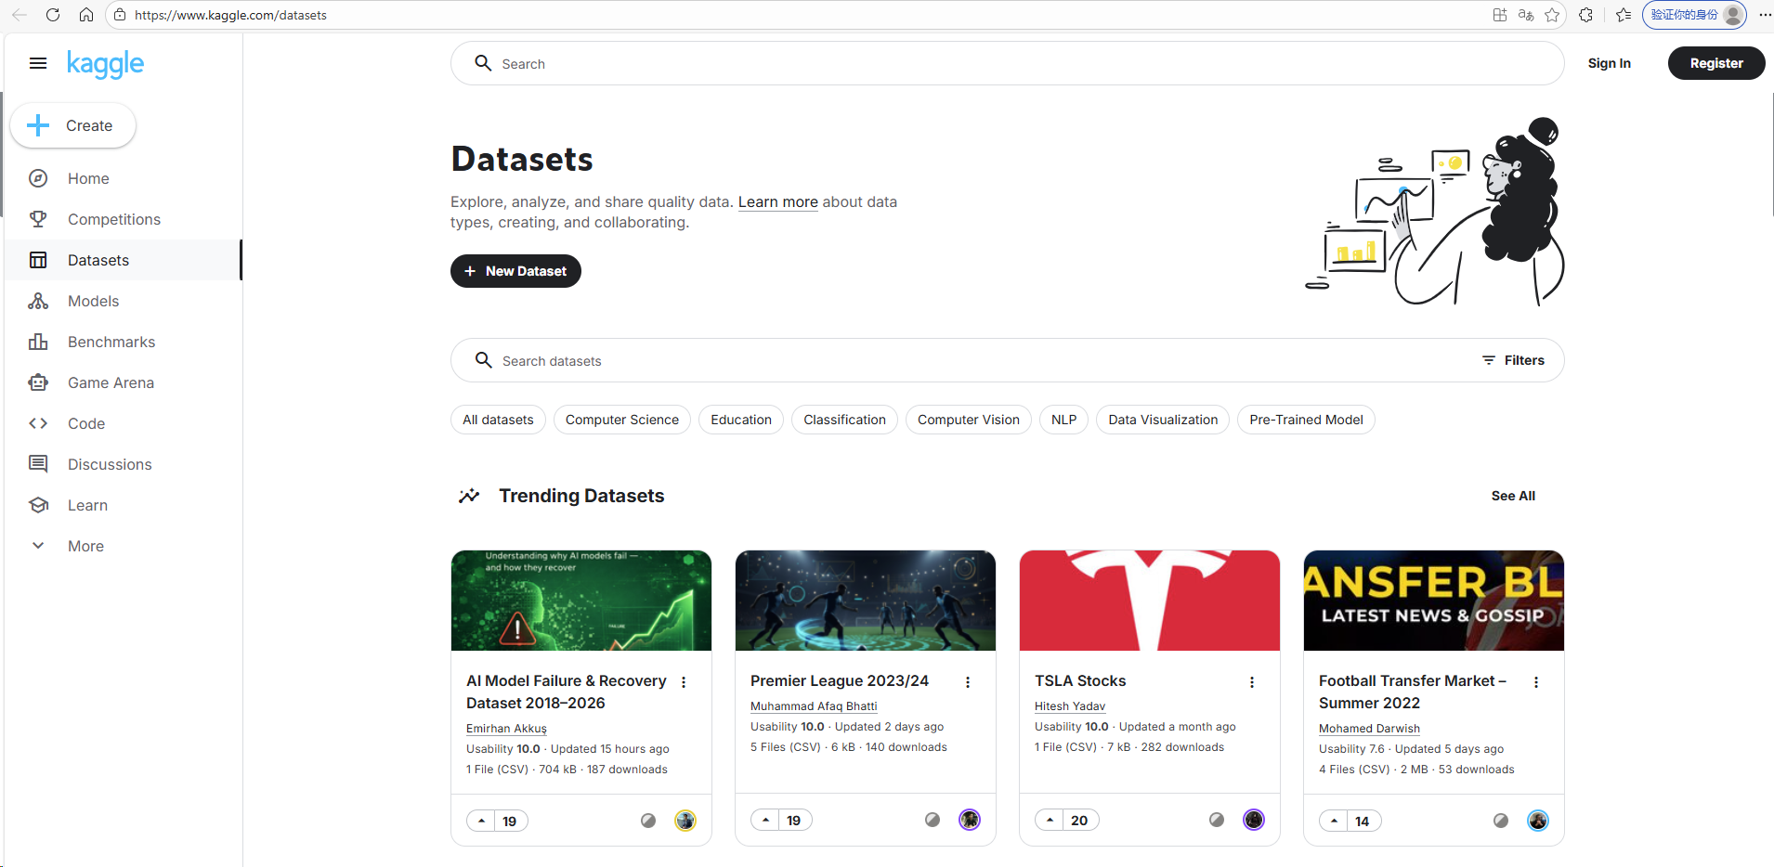Open the hamburger navigation menu
Viewport: 1774px width, 867px height.
pos(38,63)
